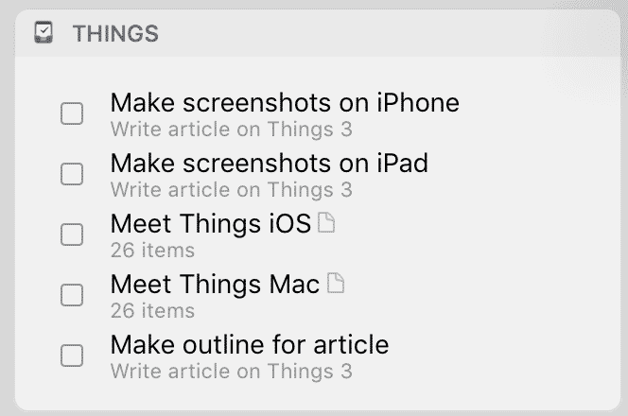Click Write article on Things 3 under iPad task
Viewport: 628px width, 416px height.
pyautogui.click(x=232, y=190)
